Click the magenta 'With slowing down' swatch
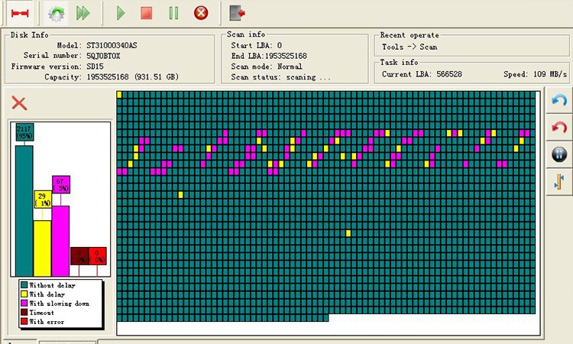This screenshot has width=573, height=344. pyautogui.click(x=24, y=303)
